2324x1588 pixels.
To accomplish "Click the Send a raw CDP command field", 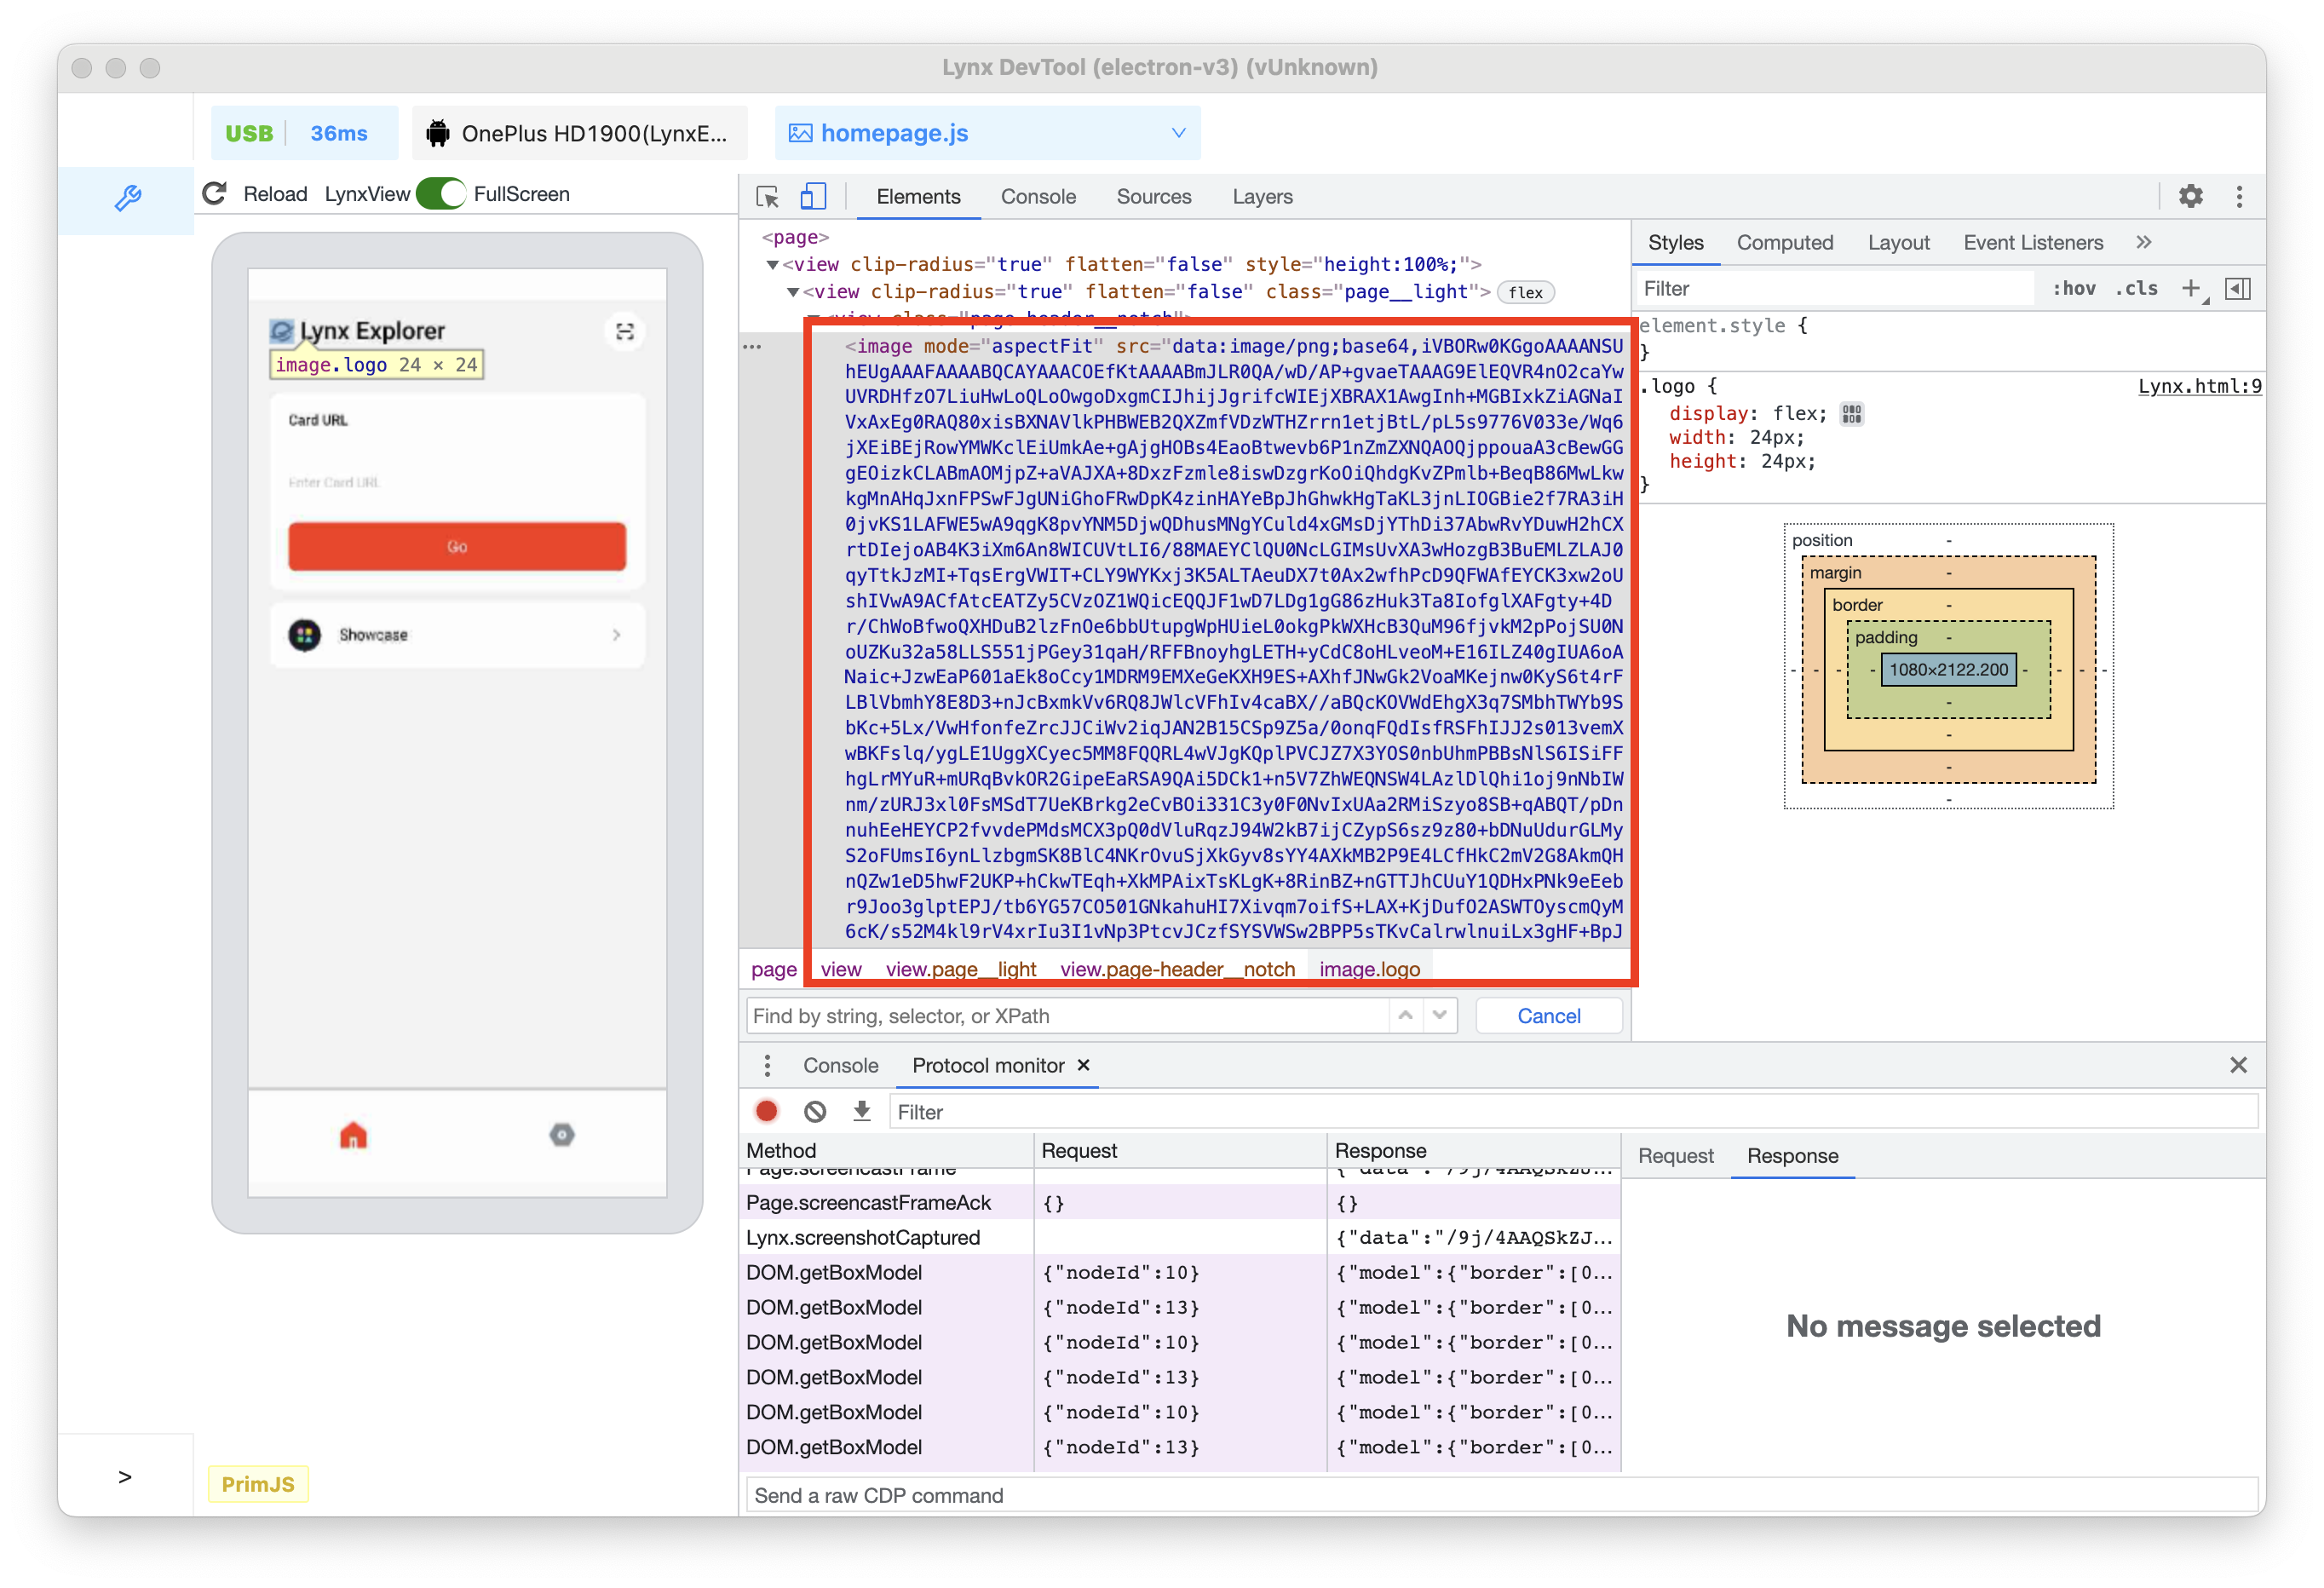I will 1502,1496.
